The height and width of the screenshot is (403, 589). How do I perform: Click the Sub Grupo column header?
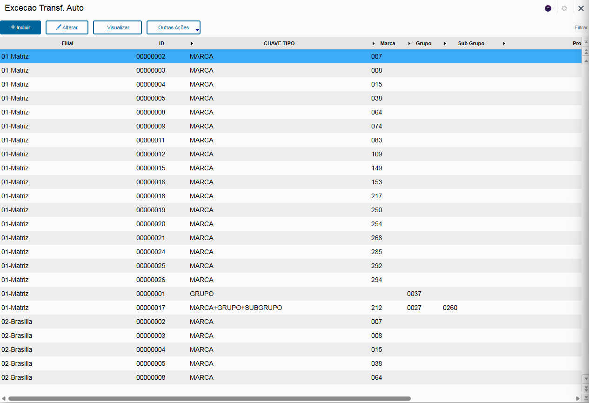pos(471,43)
